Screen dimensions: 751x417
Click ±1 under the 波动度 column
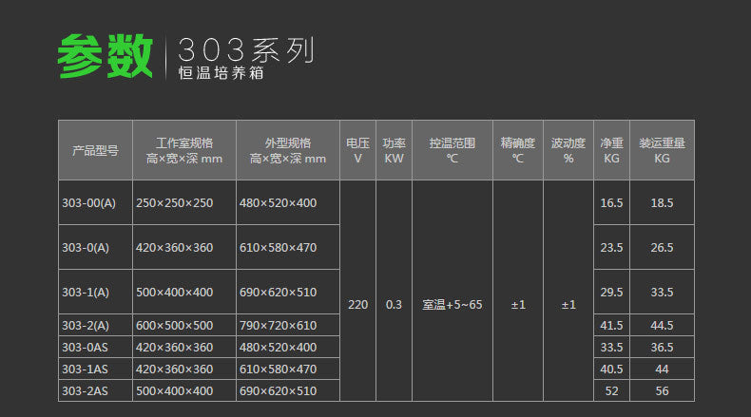coord(568,305)
